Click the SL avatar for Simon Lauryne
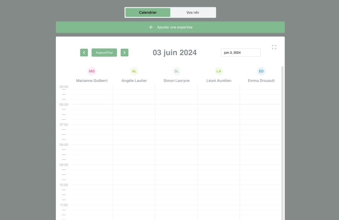The width and height of the screenshot is (339, 220). coord(176,71)
